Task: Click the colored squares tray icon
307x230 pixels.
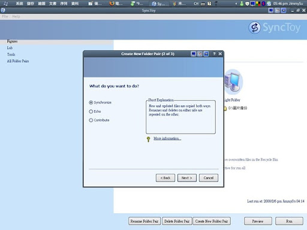Action: click(x=258, y=4)
